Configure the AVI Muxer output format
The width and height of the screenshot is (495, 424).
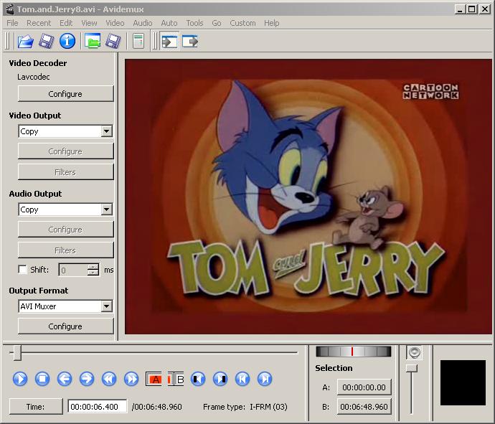[x=65, y=326]
